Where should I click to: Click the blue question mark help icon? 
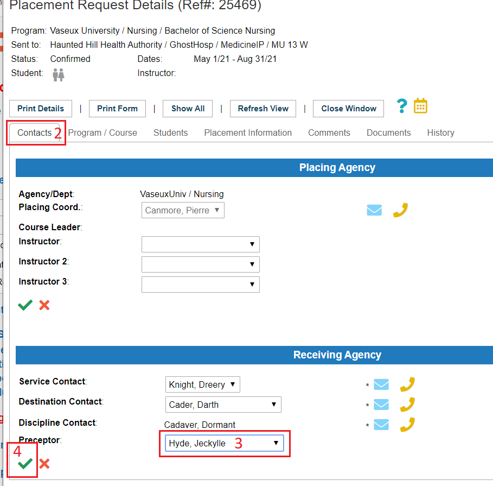(401, 106)
